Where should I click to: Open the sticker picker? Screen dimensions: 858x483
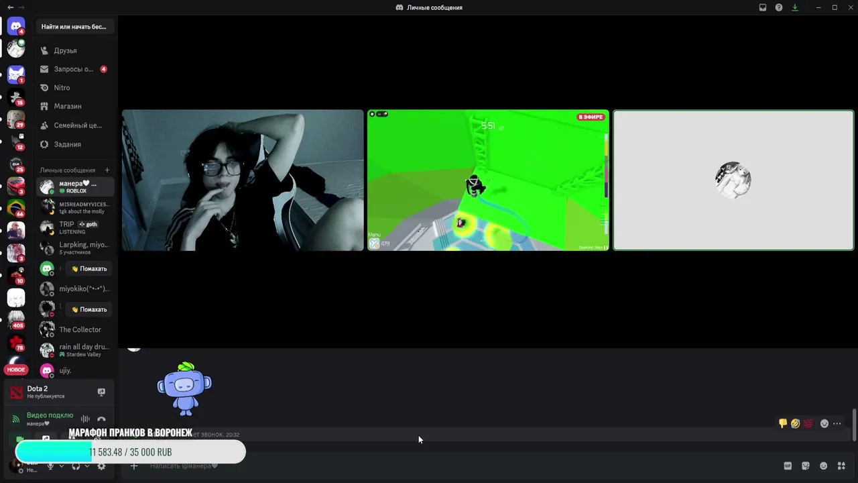[x=806, y=466]
